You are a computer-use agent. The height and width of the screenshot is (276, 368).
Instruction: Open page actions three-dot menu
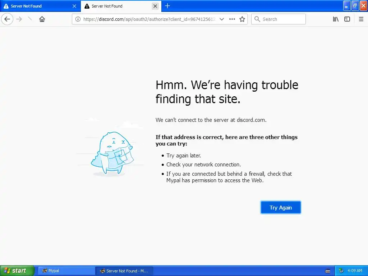232,19
